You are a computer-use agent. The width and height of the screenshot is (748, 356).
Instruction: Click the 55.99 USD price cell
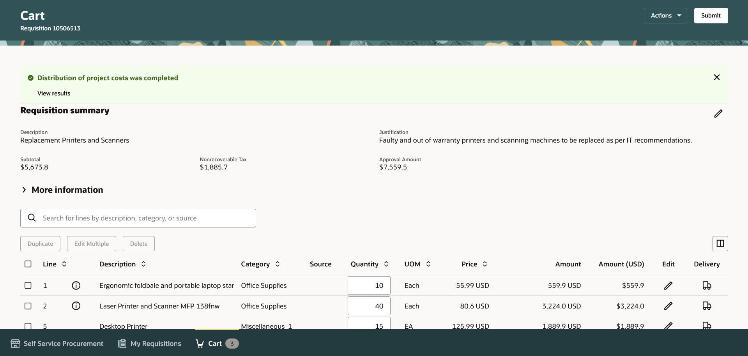pyautogui.click(x=472, y=286)
